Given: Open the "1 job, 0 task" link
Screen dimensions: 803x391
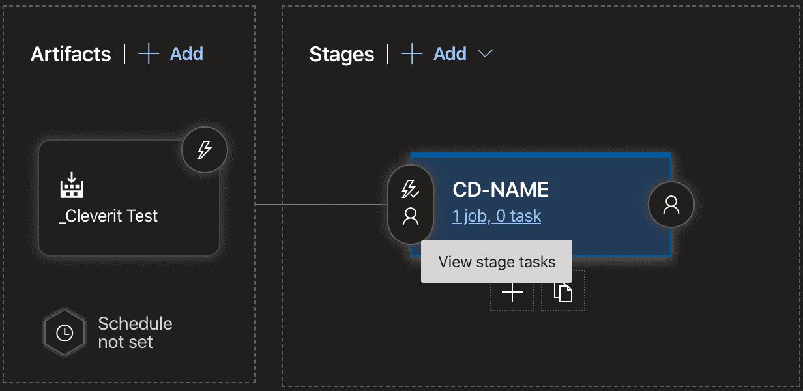Looking at the screenshot, I should (x=497, y=216).
